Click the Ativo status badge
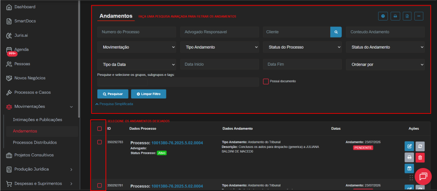This screenshot has width=437, height=191. (161, 153)
